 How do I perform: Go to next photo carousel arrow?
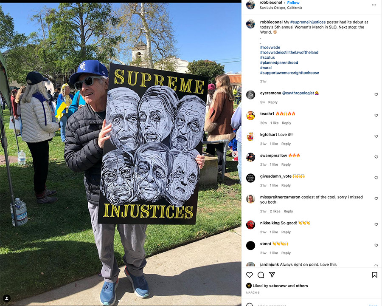[235, 154]
